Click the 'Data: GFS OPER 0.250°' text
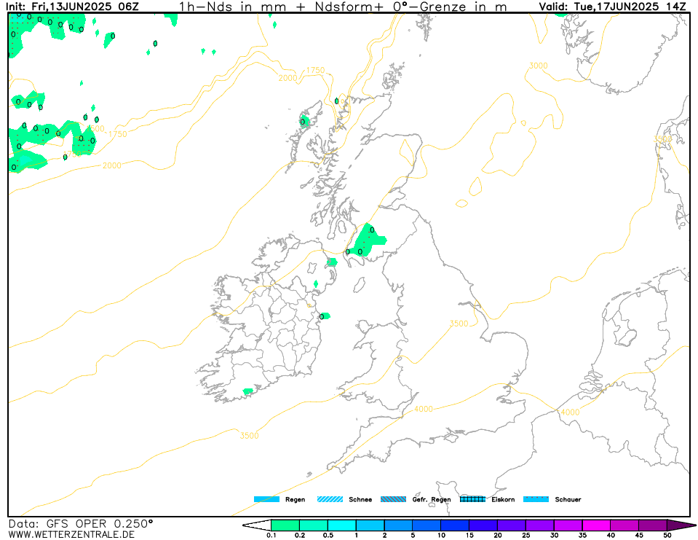Image resolution: width=698 pixels, height=540 pixels. coord(81,523)
